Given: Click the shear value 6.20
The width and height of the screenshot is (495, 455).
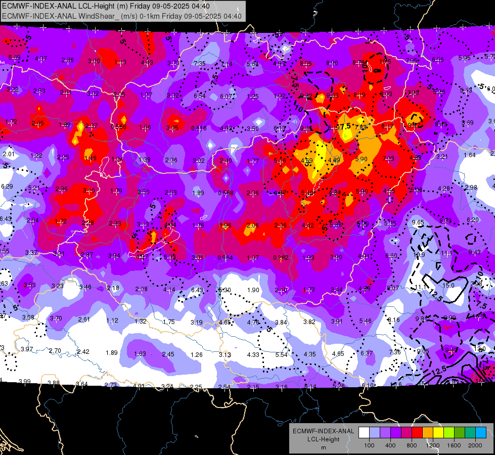Looking at the screenshot, I should pyautogui.click(x=473, y=220).
